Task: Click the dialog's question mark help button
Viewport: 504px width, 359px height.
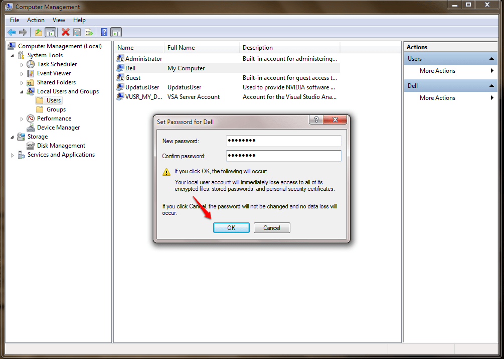Action: pos(316,119)
